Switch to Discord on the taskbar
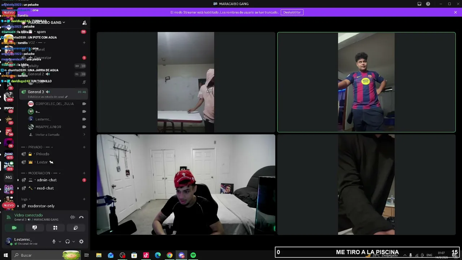Image resolution: width=462 pixels, height=260 pixels. [x=182, y=255]
